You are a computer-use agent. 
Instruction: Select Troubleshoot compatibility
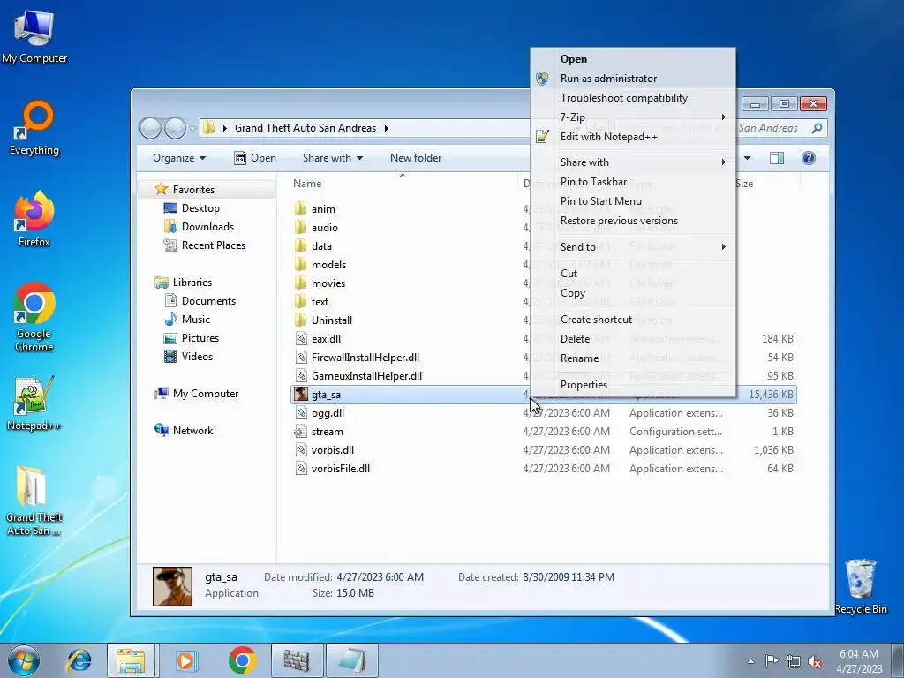633,97
